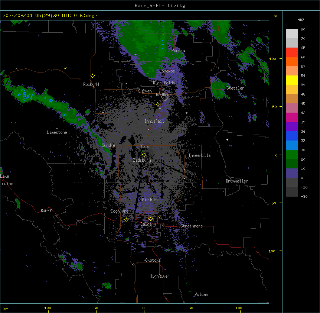This screenshot has height=313, width=320.
Task: Click the km unit label on the horizontal axis
Action: [x=6, y=309]
